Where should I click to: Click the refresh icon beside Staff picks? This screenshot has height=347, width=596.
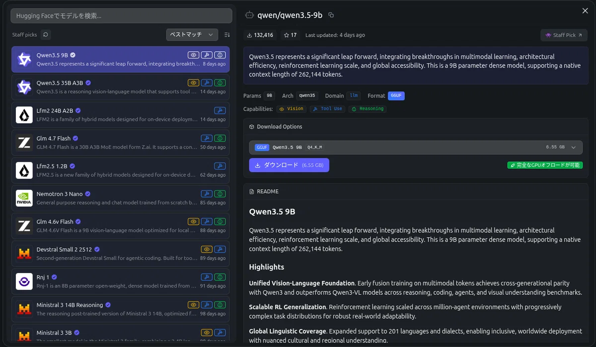(x=46, y=35)
